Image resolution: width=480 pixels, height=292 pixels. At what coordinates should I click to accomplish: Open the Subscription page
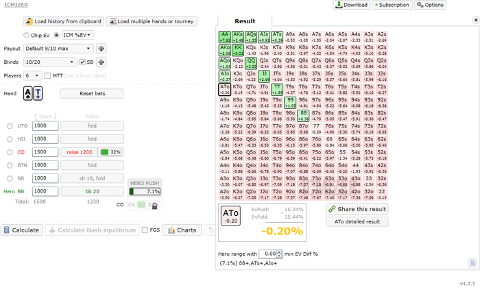392,5
